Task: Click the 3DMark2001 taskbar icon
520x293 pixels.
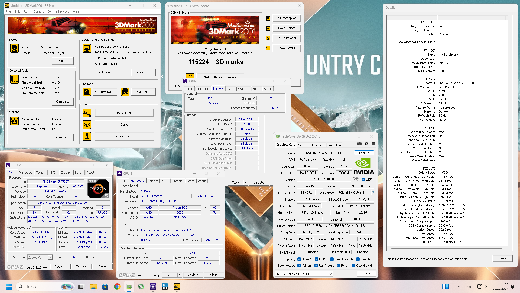Action: pos(177,286)
